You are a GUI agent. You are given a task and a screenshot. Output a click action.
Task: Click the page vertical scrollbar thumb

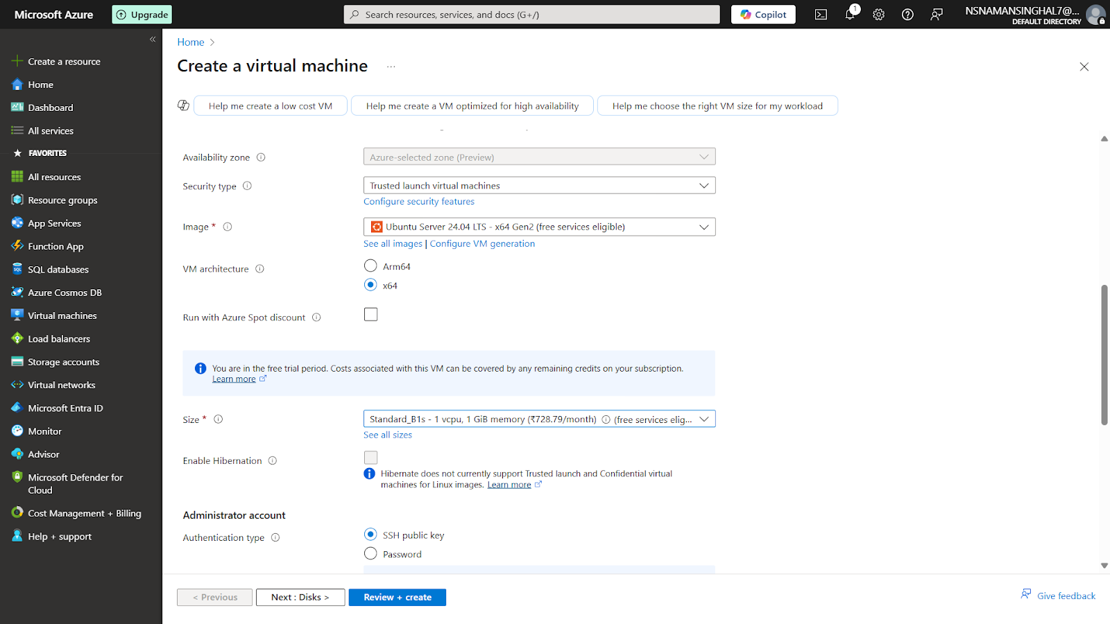coord(1104,354)
